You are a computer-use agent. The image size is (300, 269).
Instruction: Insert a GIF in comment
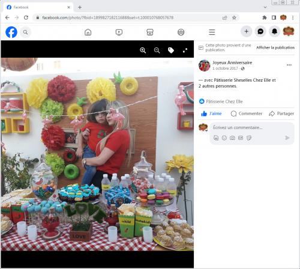(x=241, y=138)
